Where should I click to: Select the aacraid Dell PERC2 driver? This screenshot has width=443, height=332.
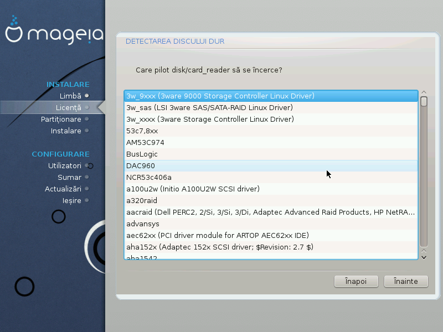[x=271, y=212]
